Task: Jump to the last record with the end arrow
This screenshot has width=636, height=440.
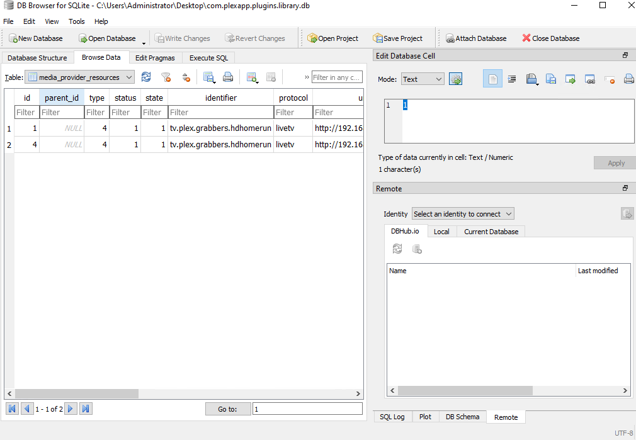Action: [86, 409]
